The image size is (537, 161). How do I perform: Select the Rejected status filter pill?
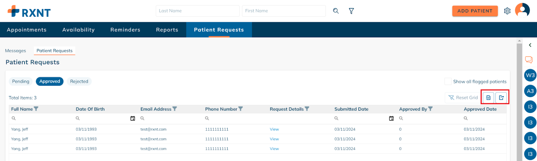(x=79, y=81)
